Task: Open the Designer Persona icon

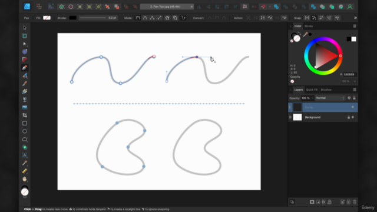Action: tap(27, 6)
